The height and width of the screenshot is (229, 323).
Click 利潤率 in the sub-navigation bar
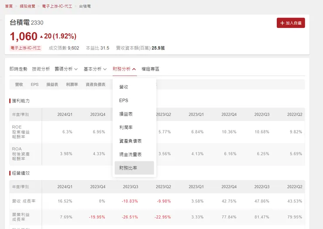72,85
